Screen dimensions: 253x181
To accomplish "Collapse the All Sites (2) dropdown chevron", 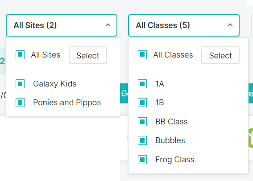I will (108, 25).
